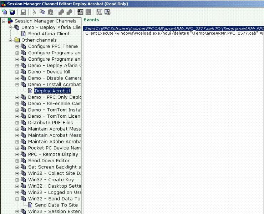Collapse the Session Manager Channels root node
This screenshot has width=264, height=214.
click(4, 21)
